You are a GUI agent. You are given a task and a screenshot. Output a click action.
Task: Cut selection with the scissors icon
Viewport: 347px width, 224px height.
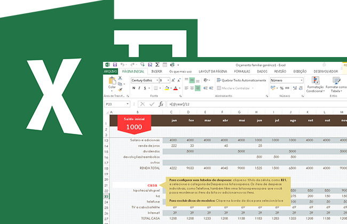(x=120, y=78)
